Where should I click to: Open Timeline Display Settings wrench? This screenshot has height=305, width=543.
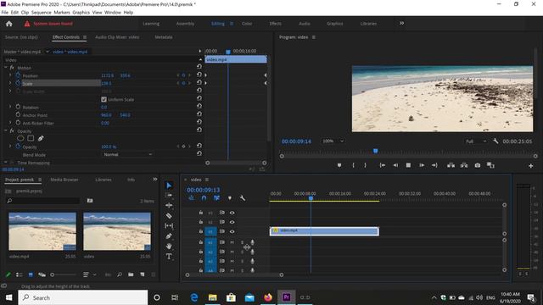tap(243, 198)
